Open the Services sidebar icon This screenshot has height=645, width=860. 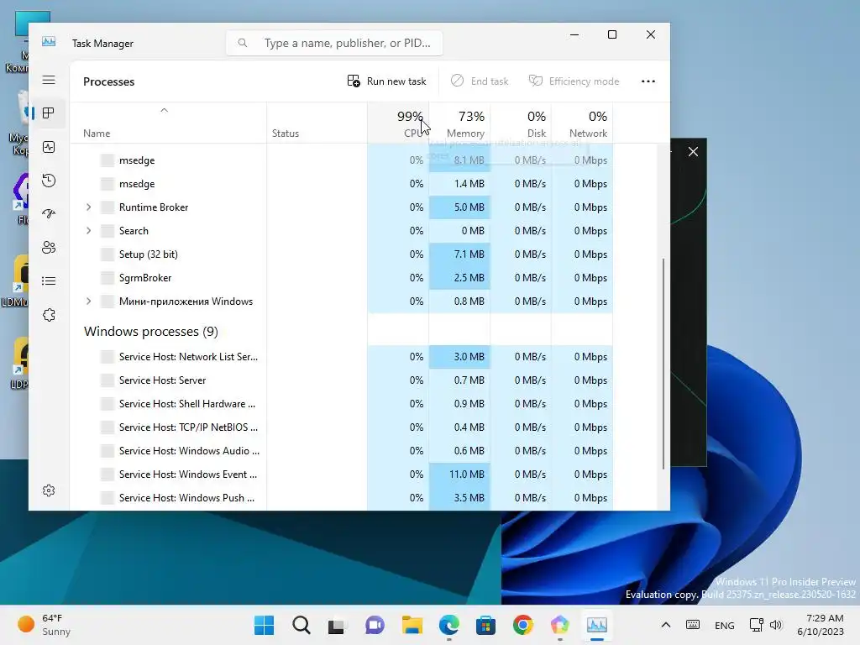coord(49,315)
